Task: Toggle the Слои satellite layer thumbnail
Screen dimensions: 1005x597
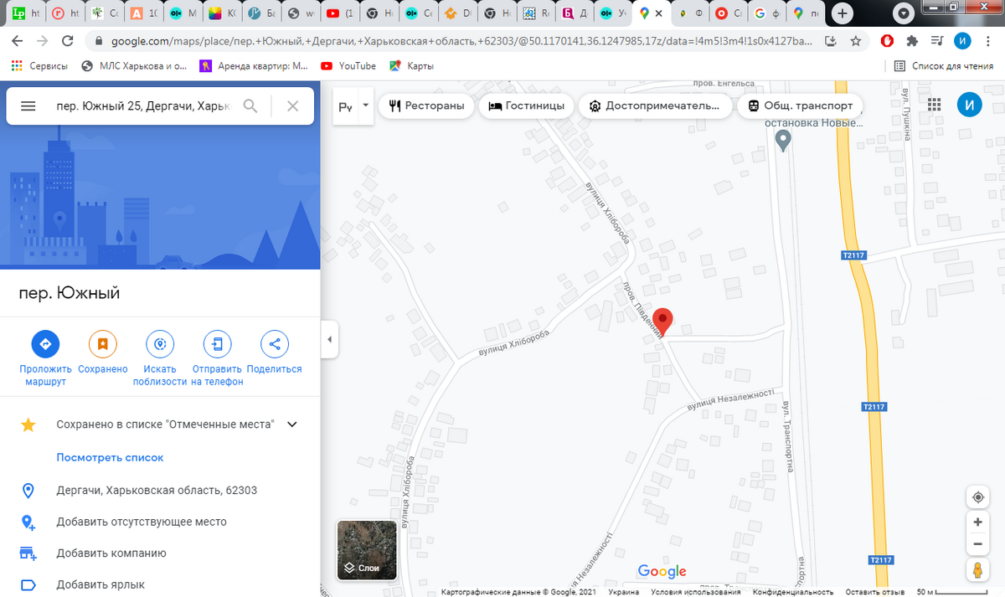Action: pyautogui.click(x=366, y=550)
